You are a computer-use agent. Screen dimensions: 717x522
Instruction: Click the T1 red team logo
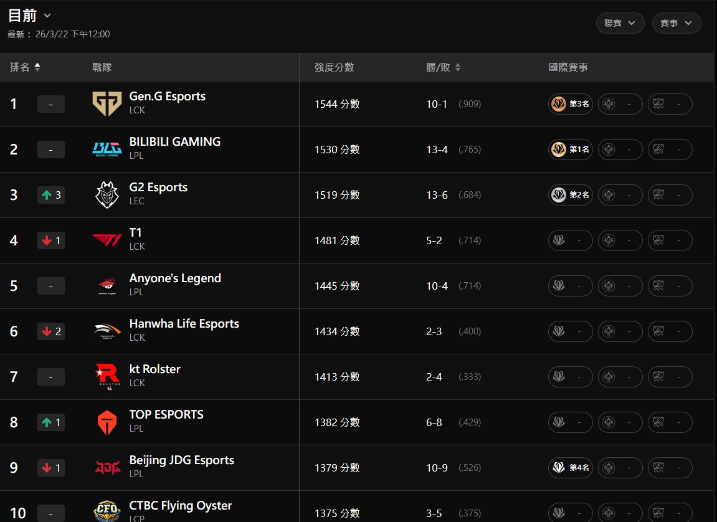(107, 240)
